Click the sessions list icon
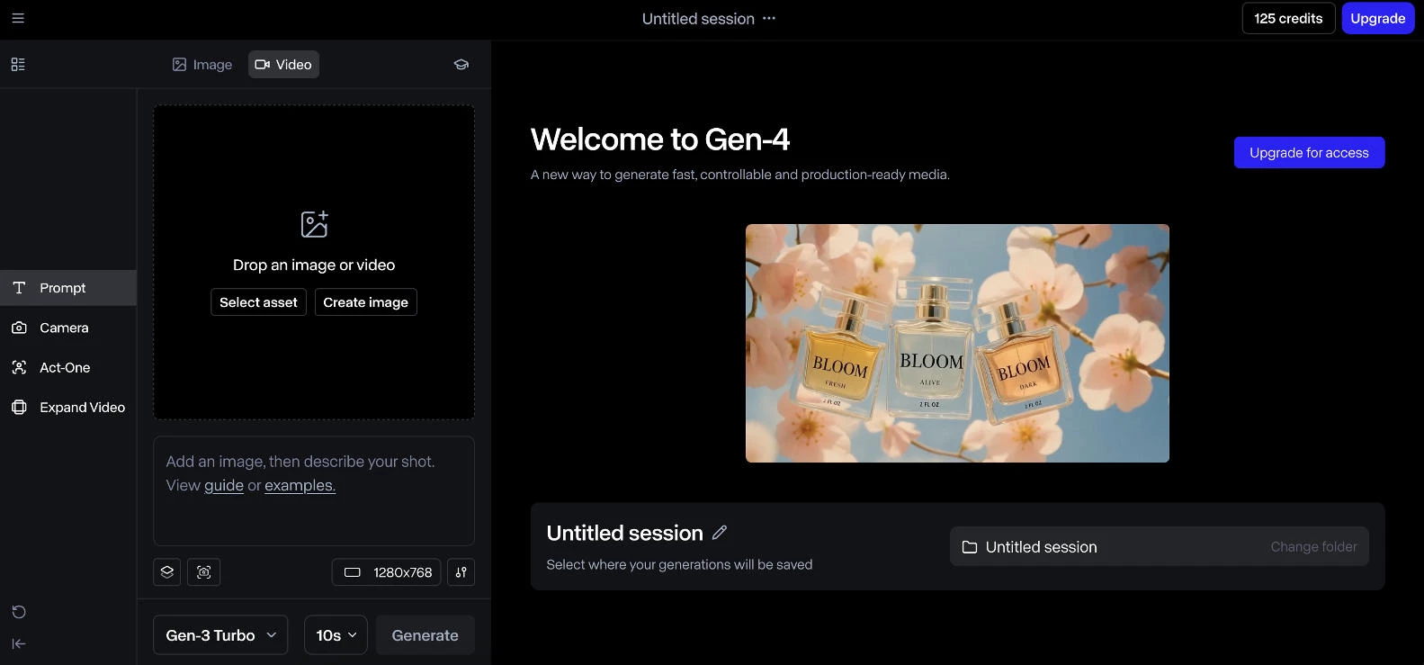The height and width of the screenshot is (665, 1424). (x=18, y=65)
